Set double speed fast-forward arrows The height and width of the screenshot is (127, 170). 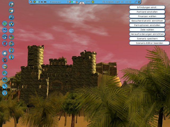pos(42,2)
